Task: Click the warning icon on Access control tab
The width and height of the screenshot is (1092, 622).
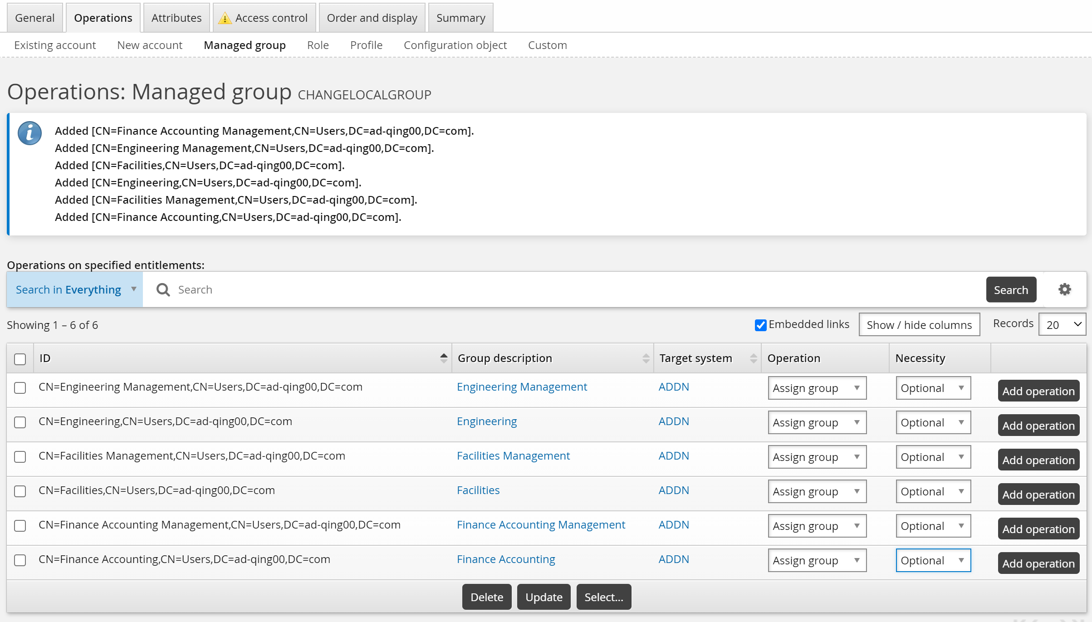Action: pyautogui.click(x=225, y=18)
